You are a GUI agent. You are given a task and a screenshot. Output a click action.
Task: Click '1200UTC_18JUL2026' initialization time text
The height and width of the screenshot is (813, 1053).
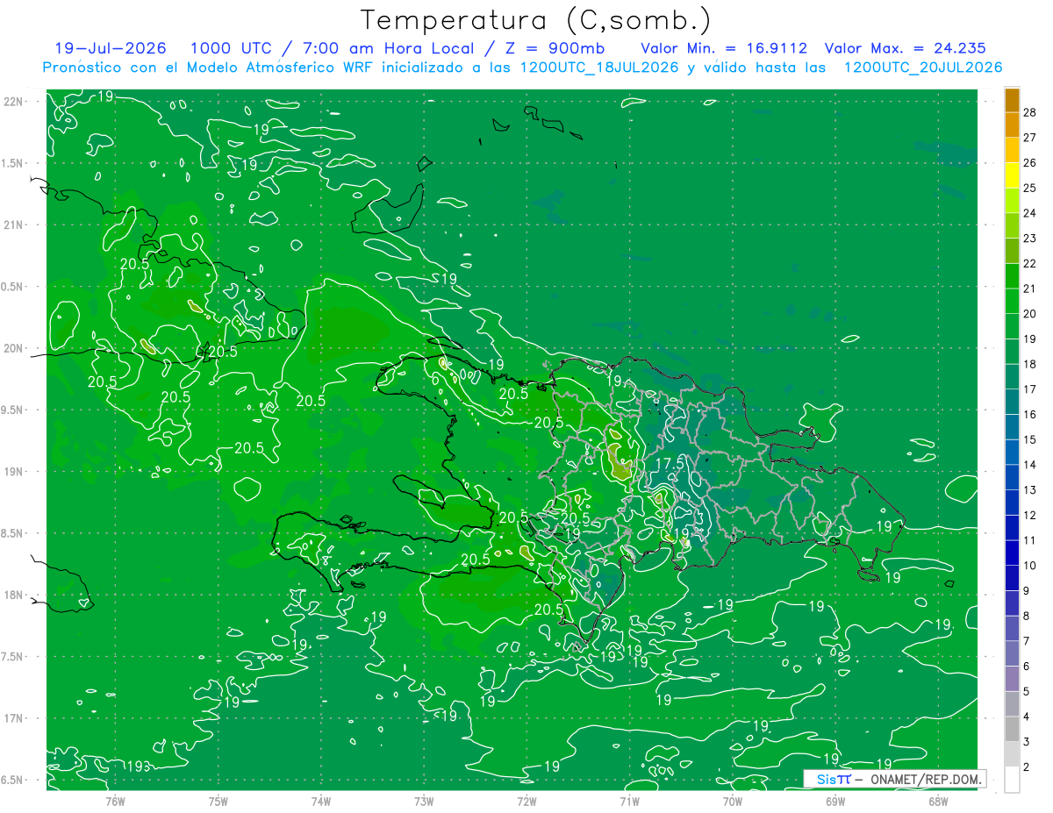tap(599, 68)
